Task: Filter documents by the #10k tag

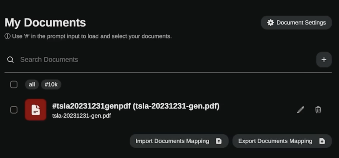Action: 51,84
